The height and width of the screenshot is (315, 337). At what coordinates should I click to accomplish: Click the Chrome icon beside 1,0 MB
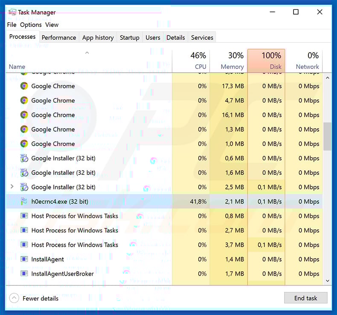click(x=24, y=144)
